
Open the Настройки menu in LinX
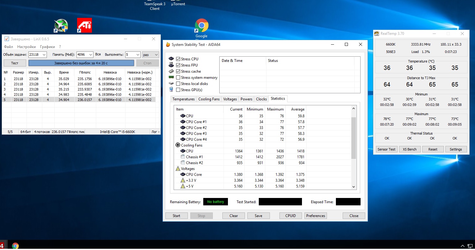click(x=27, y=47)
